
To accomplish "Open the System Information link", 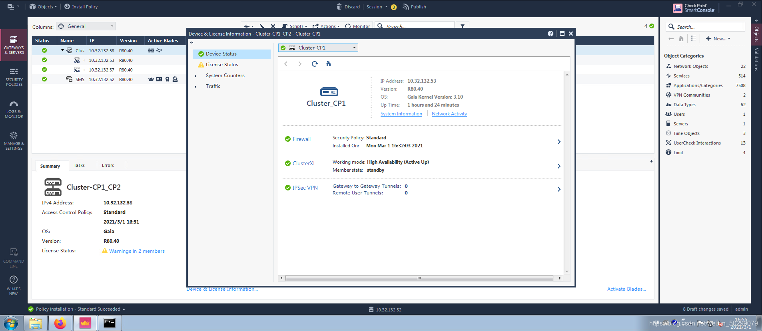I will [401, 114].
